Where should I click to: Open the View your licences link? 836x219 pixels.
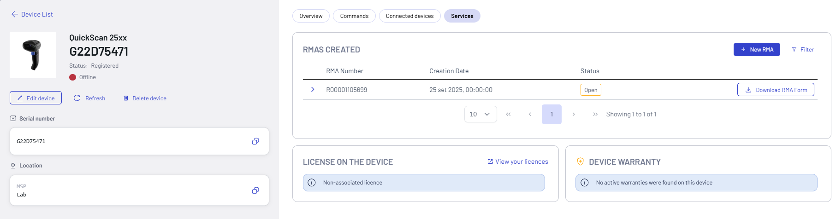click(517, 161)
